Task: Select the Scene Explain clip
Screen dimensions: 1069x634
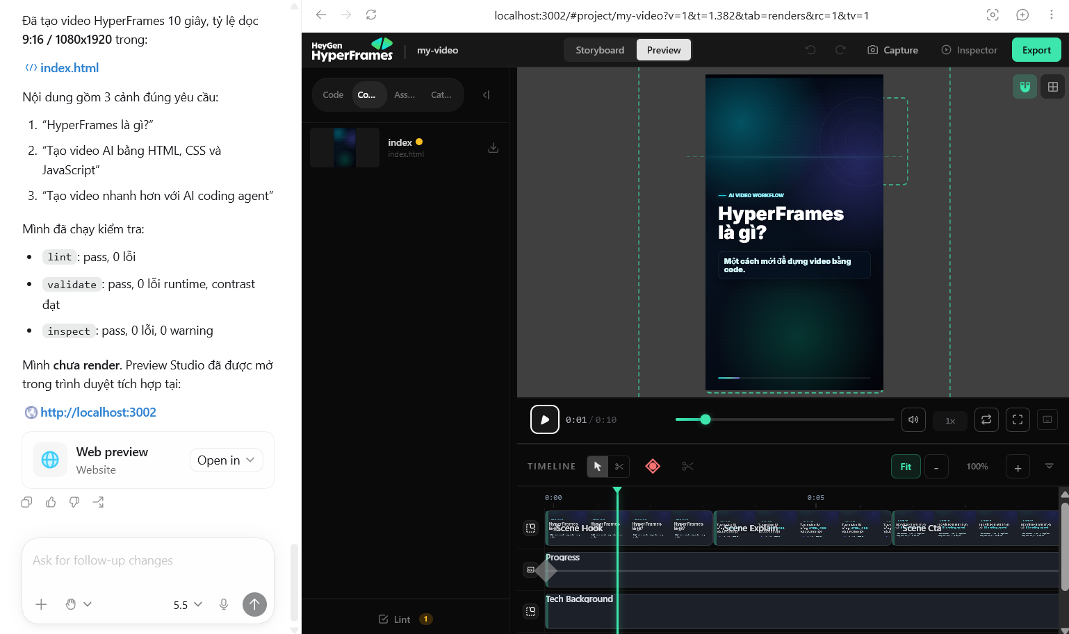Action: [x=803, y=528]
